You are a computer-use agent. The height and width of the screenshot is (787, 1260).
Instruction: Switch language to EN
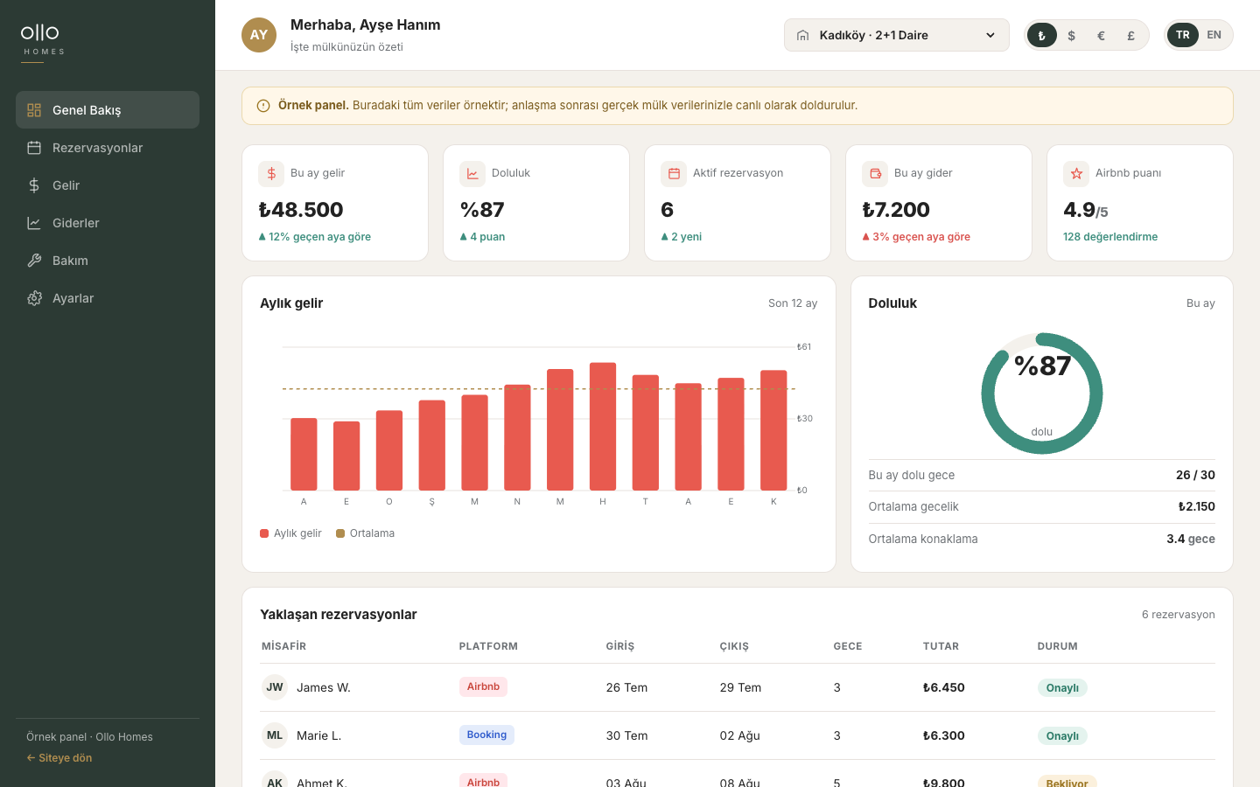click(1214, 35)
